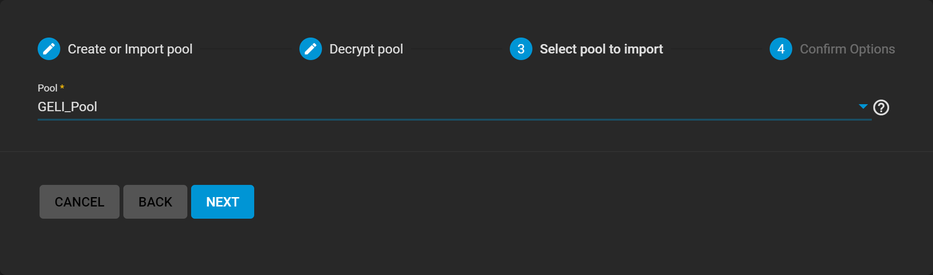
Task: Click the step 3 number circle
Action: coord(521,49)
